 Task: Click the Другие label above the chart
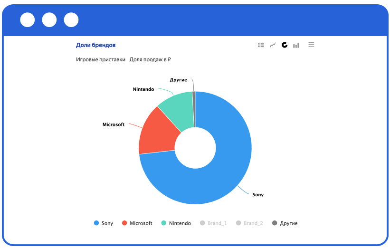pyautogui.click(x=178, y=80)
